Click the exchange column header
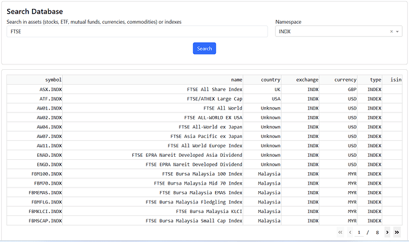The height and width of the screenshot is (242, 409). (x=301, y=80)
